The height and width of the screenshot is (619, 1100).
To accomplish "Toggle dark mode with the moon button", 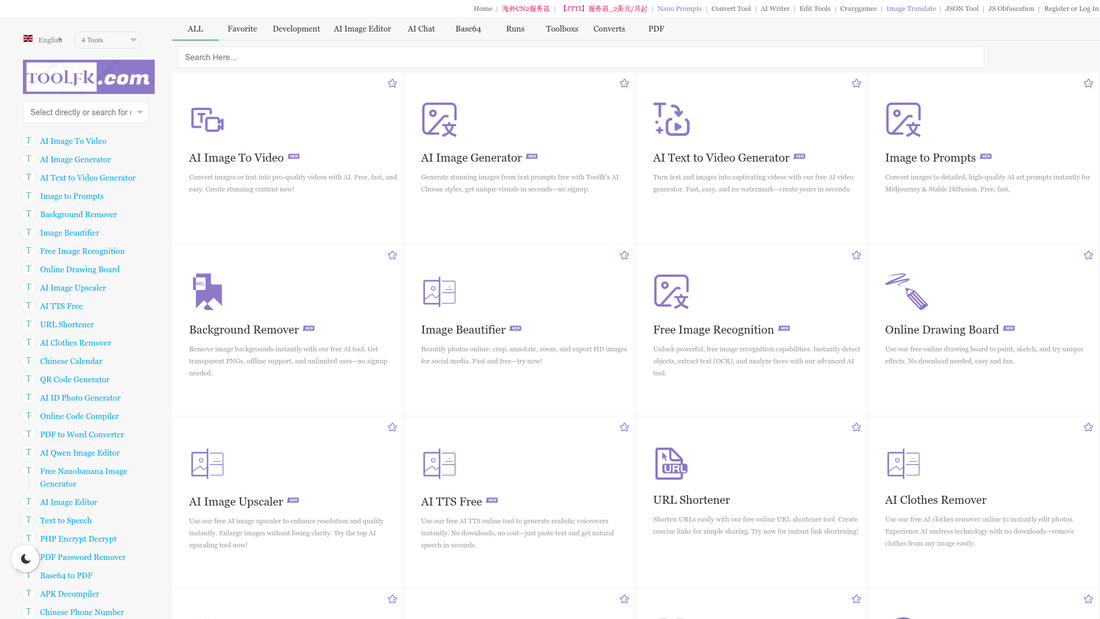I will (26, 559).
